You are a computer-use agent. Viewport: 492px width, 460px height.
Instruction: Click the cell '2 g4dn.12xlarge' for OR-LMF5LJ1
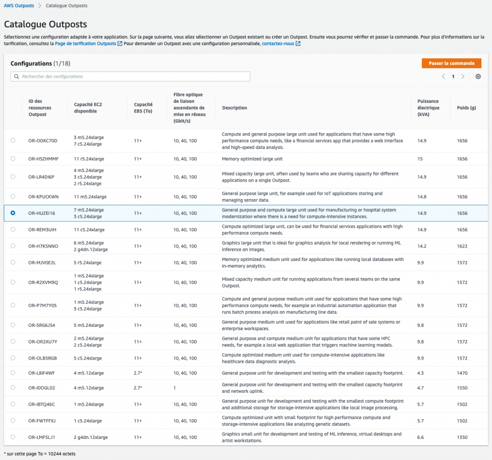91,437
